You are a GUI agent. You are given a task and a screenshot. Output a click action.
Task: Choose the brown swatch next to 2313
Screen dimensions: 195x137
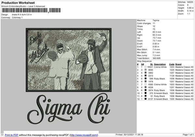146,76
